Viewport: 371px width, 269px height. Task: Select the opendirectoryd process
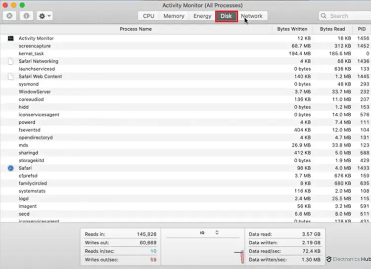[185, 137]
